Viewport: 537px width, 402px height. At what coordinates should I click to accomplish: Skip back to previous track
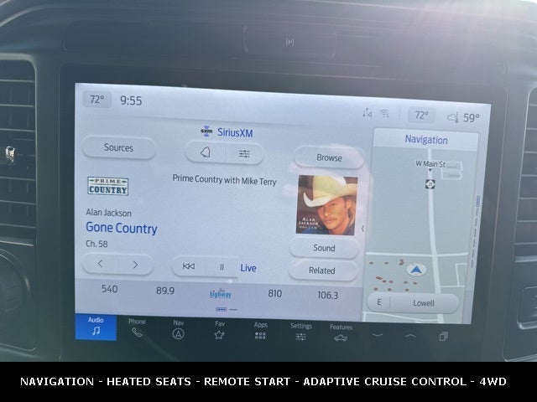pos(189,266)
